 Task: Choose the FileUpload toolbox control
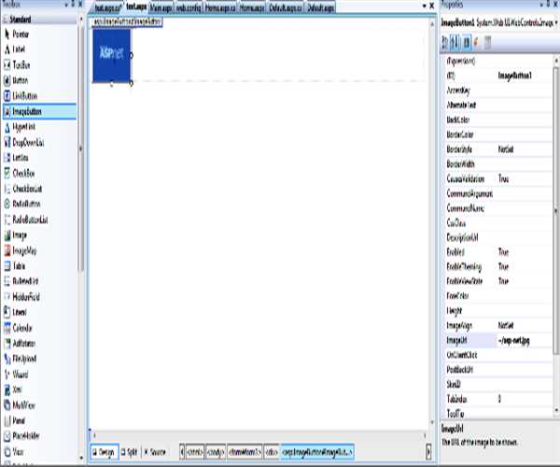point(25,358)
